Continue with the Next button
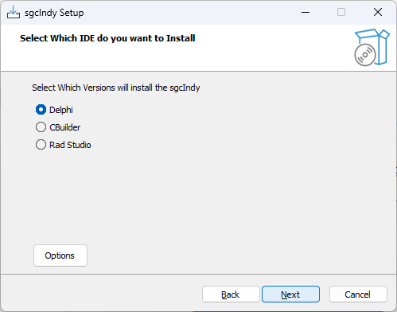 [x=290, y=294]
